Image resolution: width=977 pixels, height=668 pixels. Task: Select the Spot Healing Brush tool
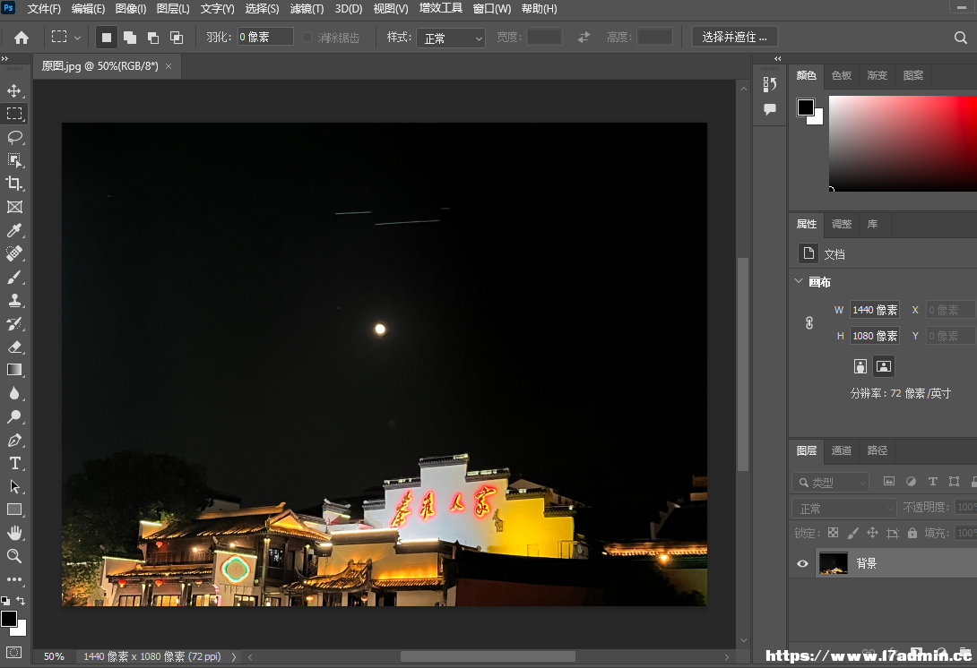coord(14,253)
